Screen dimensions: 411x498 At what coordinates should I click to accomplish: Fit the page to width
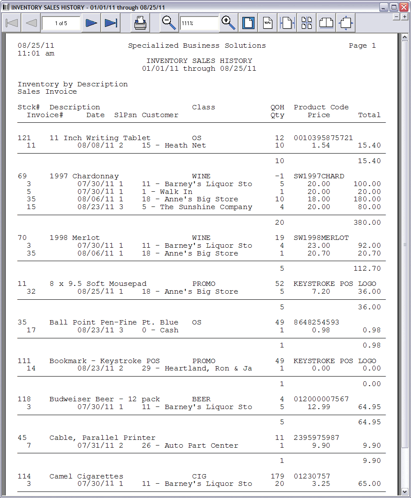click(x=287, y=23)
